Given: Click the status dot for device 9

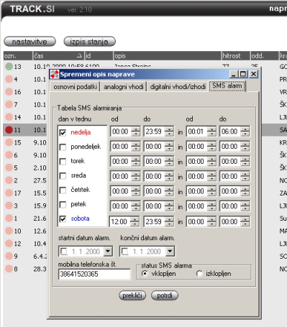Looking at the screenshot, I should click(x=9, y=256).
